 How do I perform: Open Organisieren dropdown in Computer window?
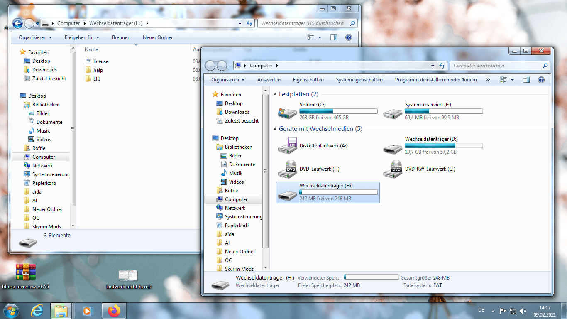(228, 80)
